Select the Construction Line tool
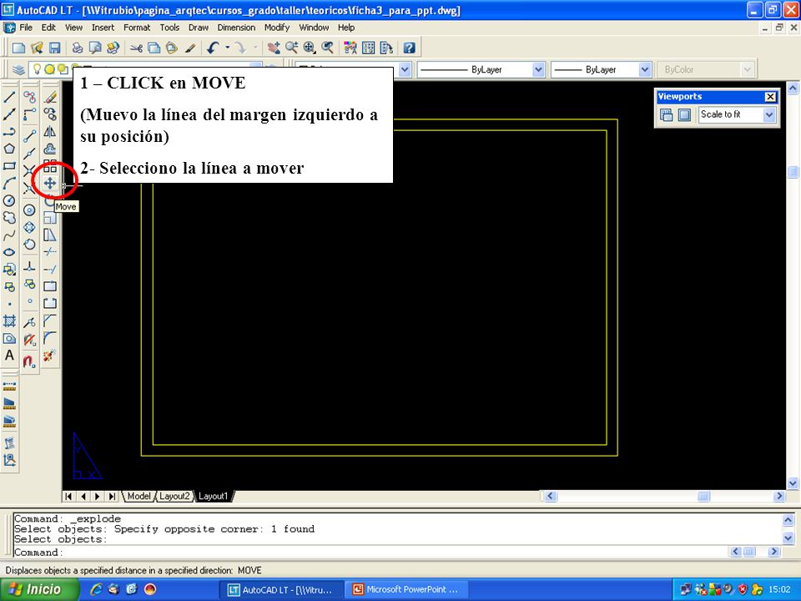This screenshot has height=601, width=801. point(9,114)
